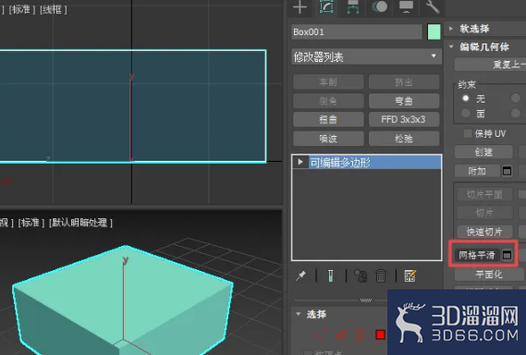Click the 切片 button

[x=484, y=213]
